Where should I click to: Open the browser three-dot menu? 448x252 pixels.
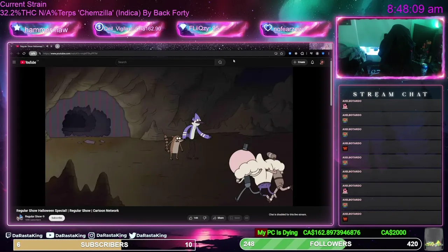point(328,54)
